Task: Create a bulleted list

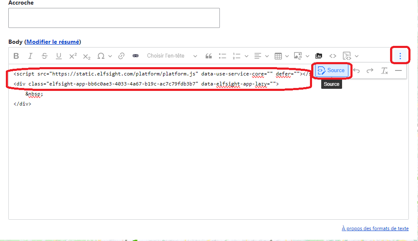Action: click(x=222, y=55)
